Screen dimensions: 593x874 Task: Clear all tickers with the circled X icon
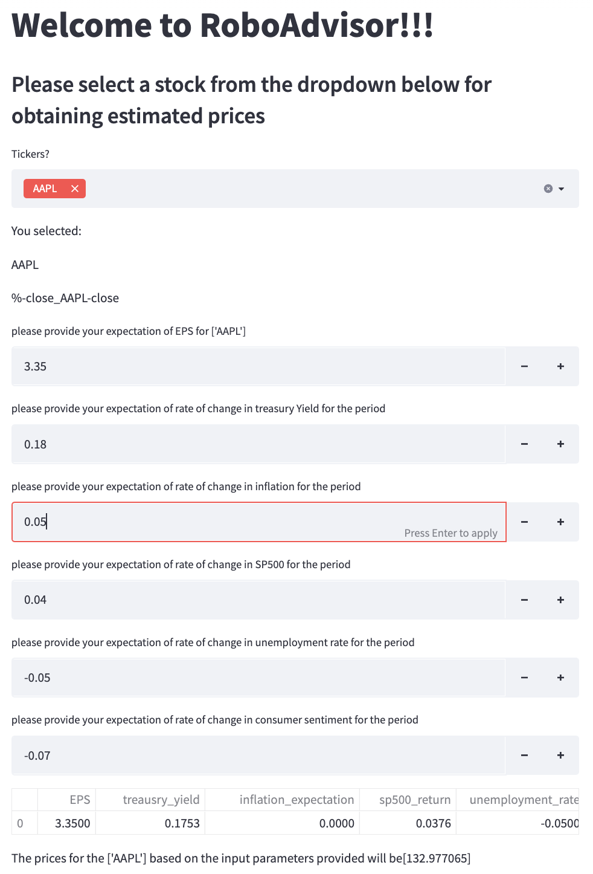point(547,189)
